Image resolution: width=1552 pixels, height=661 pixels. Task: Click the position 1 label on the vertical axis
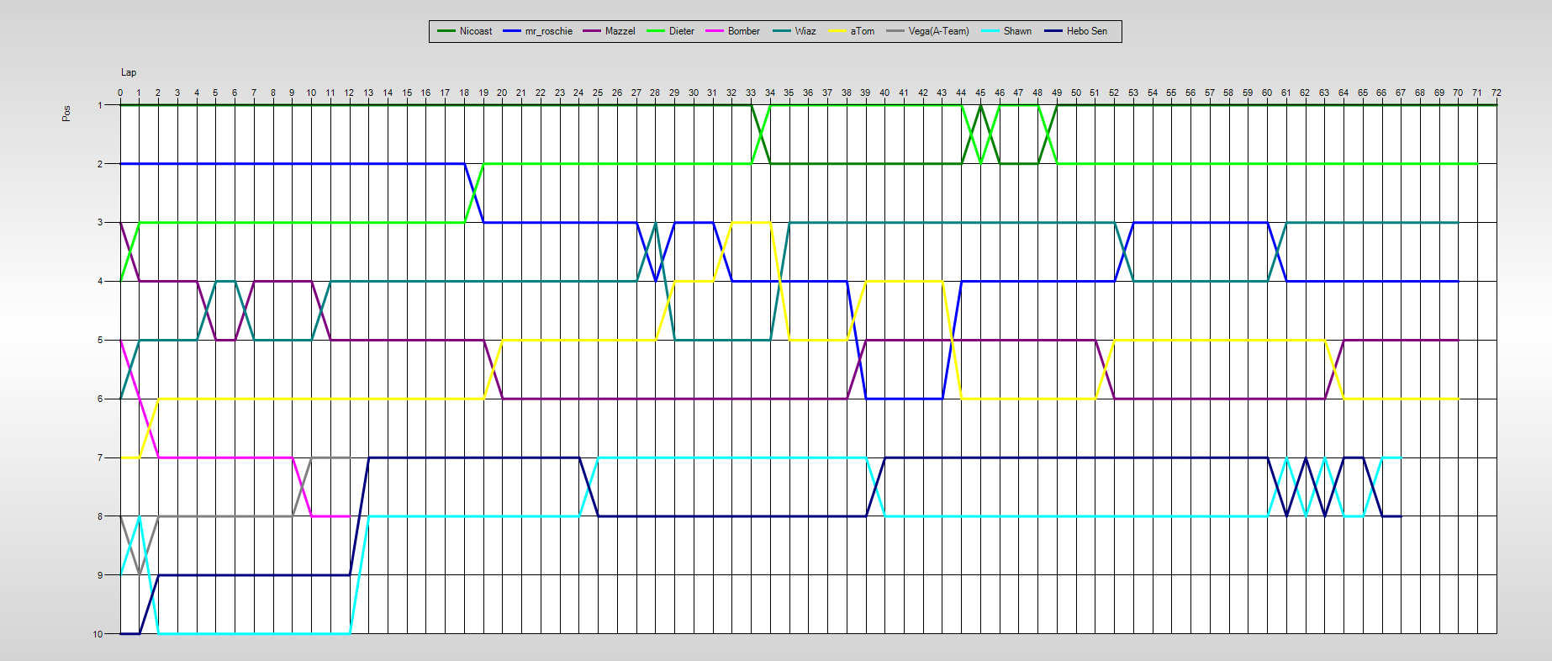[x=100, y=105]
